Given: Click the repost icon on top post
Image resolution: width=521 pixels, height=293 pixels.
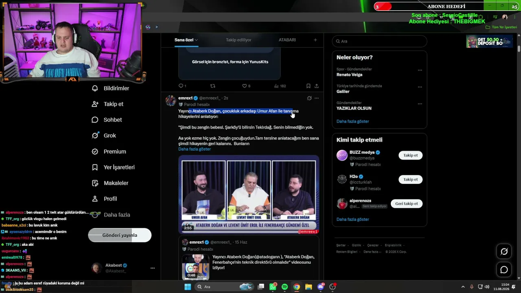Looking at the screenshot, I should (212, 86).
